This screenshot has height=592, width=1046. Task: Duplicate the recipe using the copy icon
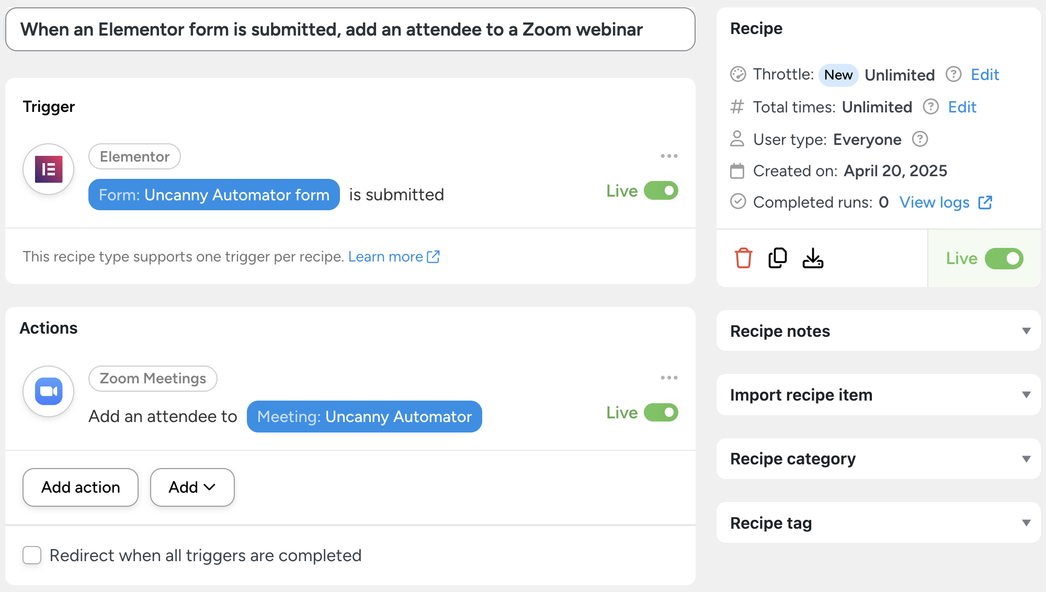click(778, 258)
